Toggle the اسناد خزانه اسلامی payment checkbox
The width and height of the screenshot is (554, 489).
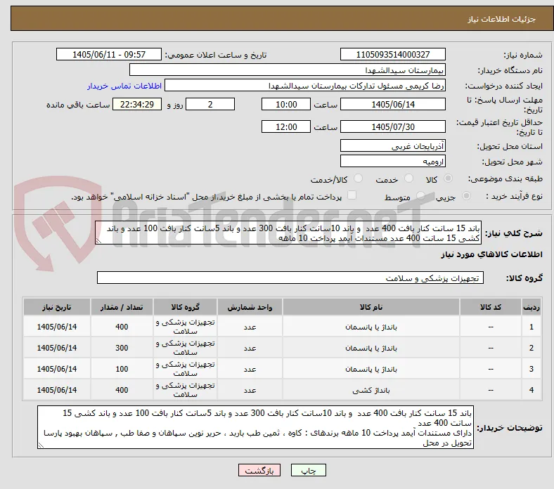tap(352, 195)
